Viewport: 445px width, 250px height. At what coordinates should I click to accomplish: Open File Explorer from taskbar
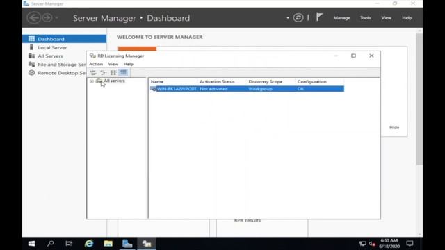click(x=108, y=244)
